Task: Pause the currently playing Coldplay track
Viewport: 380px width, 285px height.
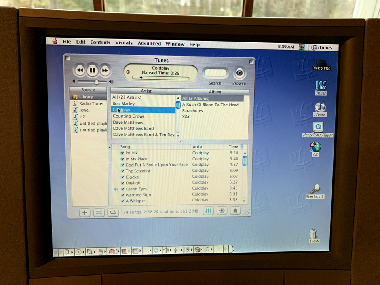Action: tap(92, 70)
